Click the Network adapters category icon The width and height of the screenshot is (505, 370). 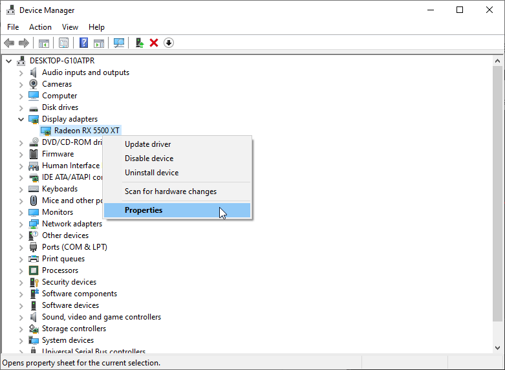(34, 224)
